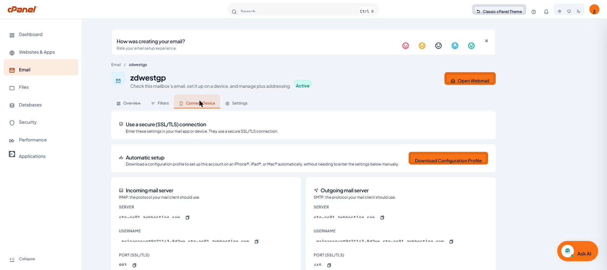Click the happy blue rating face

[455, 46]
